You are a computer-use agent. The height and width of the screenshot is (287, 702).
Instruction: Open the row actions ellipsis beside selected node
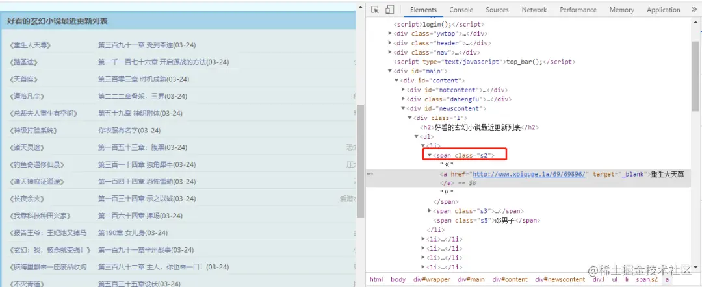[x=370, y=174]
